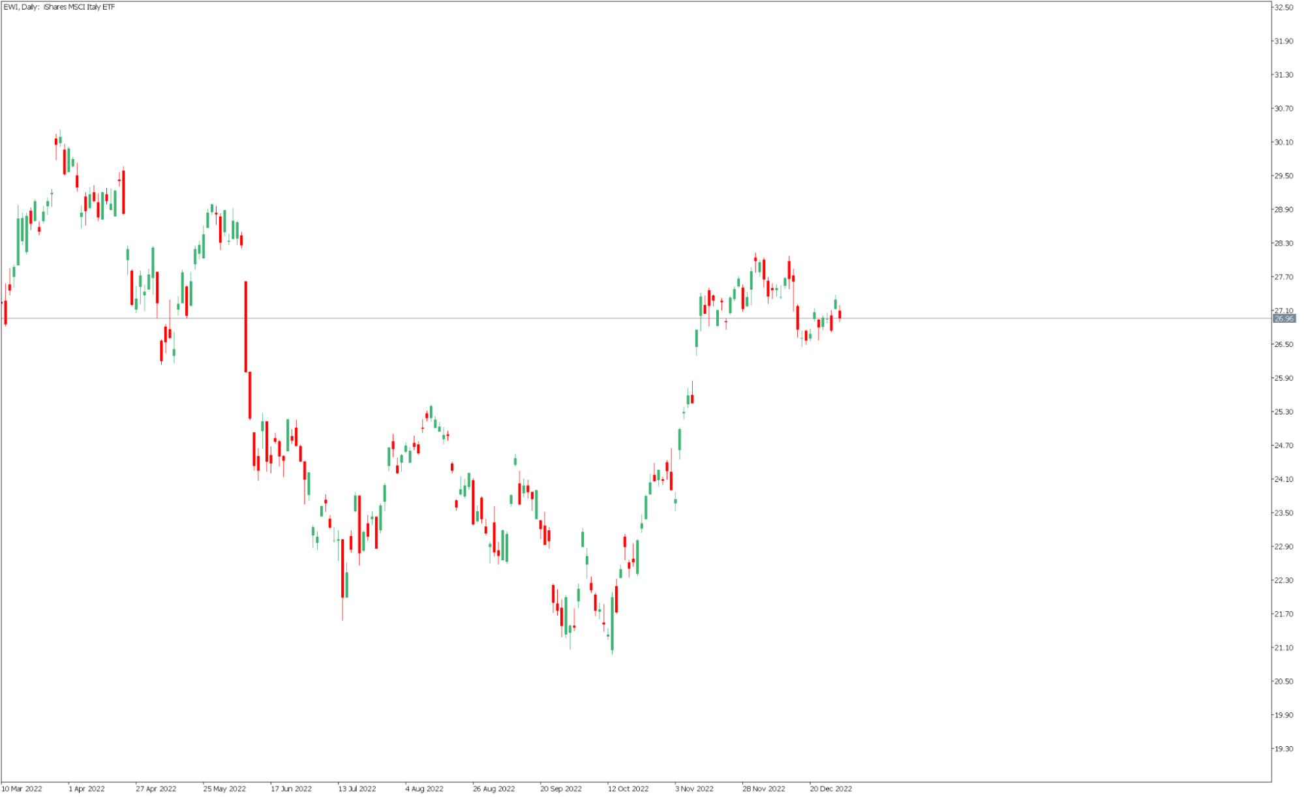Click the 19.30 price axis label
Screen dimensions: 1304x797
point(1284,749)
